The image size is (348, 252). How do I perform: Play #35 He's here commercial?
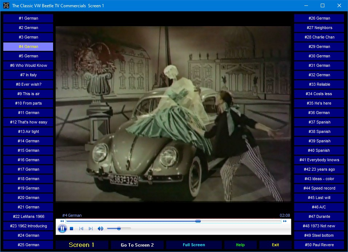(x=319, y=103)
